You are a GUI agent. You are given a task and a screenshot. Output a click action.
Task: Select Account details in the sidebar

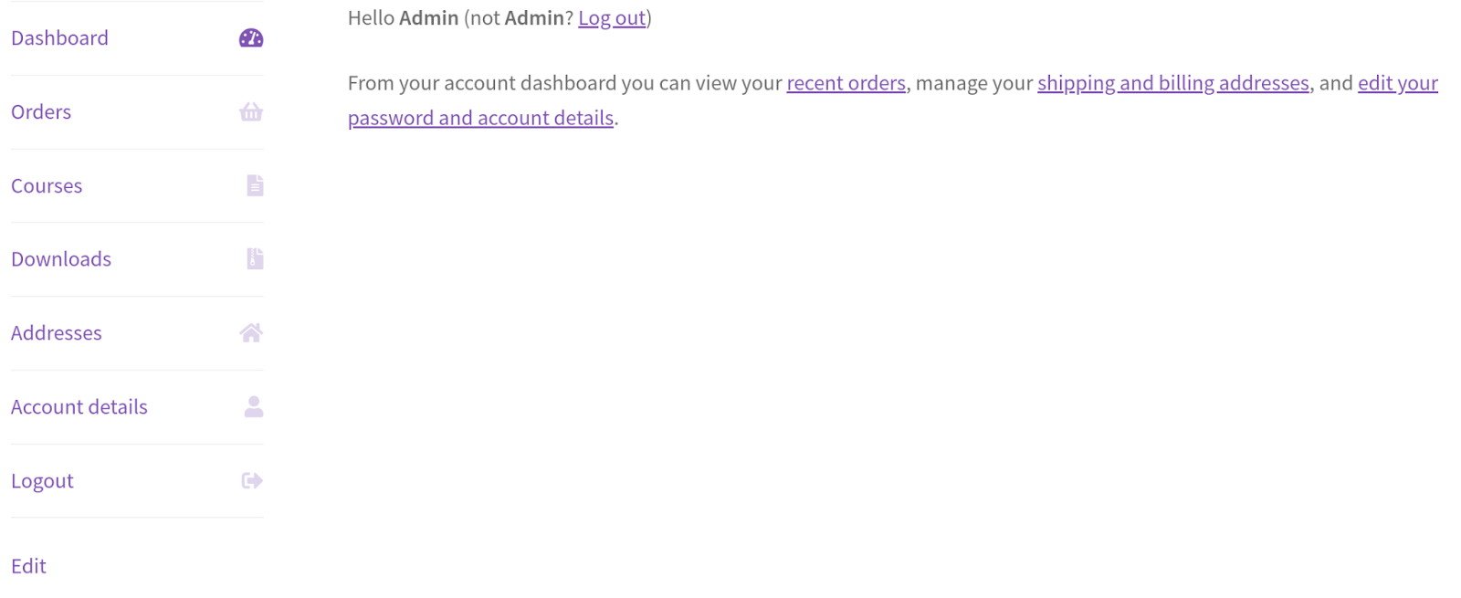(79, 407)
